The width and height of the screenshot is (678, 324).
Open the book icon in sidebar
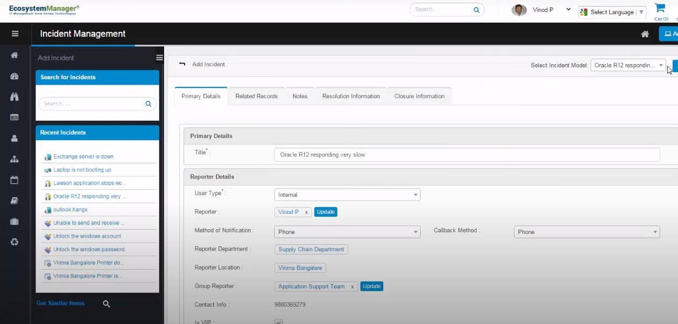click(15, 201)
